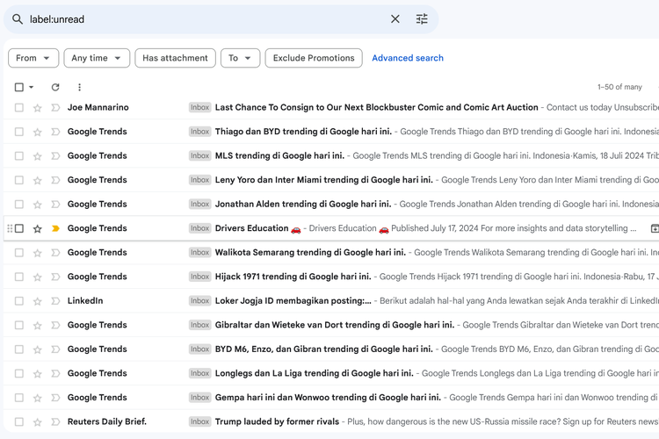Select the LinkedIn email checkbox
The width and height of the screenshot is (659, 439).
pyautogui.click(x=19, y=301)
